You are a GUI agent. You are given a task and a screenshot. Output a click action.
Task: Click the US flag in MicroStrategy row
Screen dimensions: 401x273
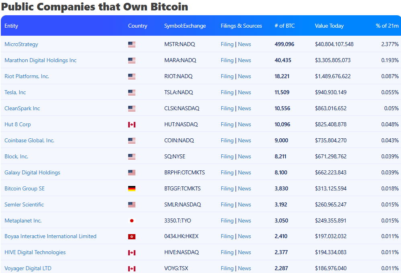point(131,44)
